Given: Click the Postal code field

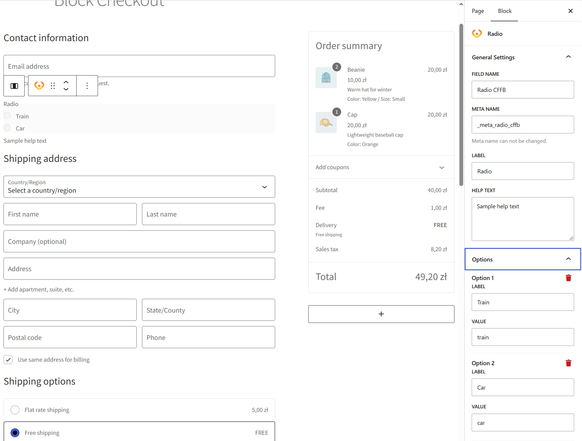Looking at the screenshot, I should click(70, 337).
